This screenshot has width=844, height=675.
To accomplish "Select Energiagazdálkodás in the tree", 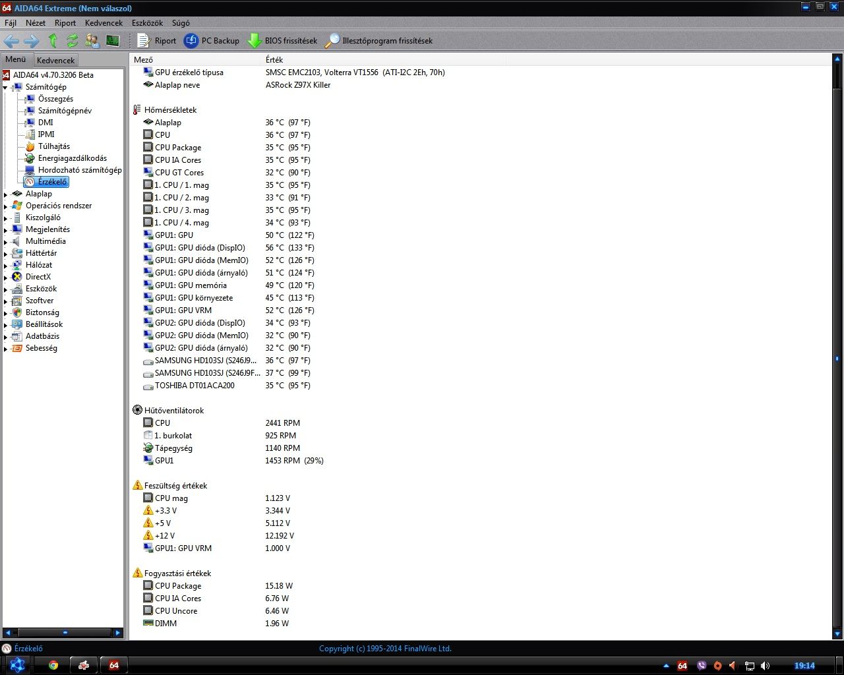I will point(72,158).
